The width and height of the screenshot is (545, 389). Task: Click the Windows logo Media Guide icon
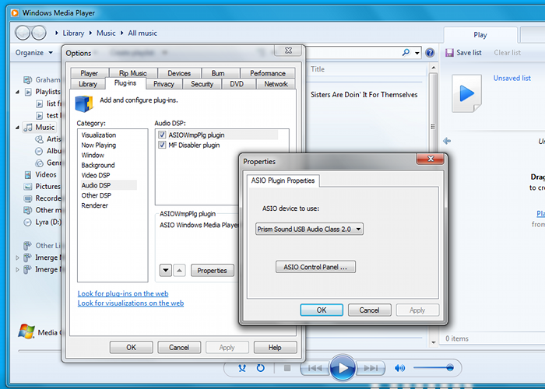pos(26,331)
